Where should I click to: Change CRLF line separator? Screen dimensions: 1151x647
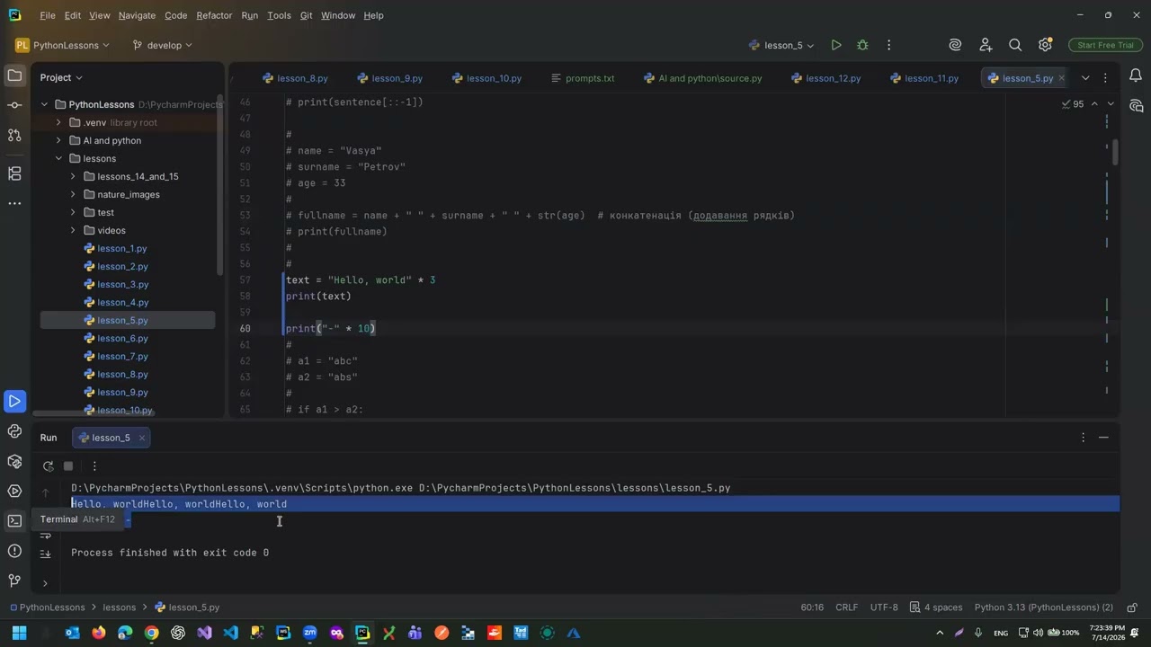click(846, 607)
